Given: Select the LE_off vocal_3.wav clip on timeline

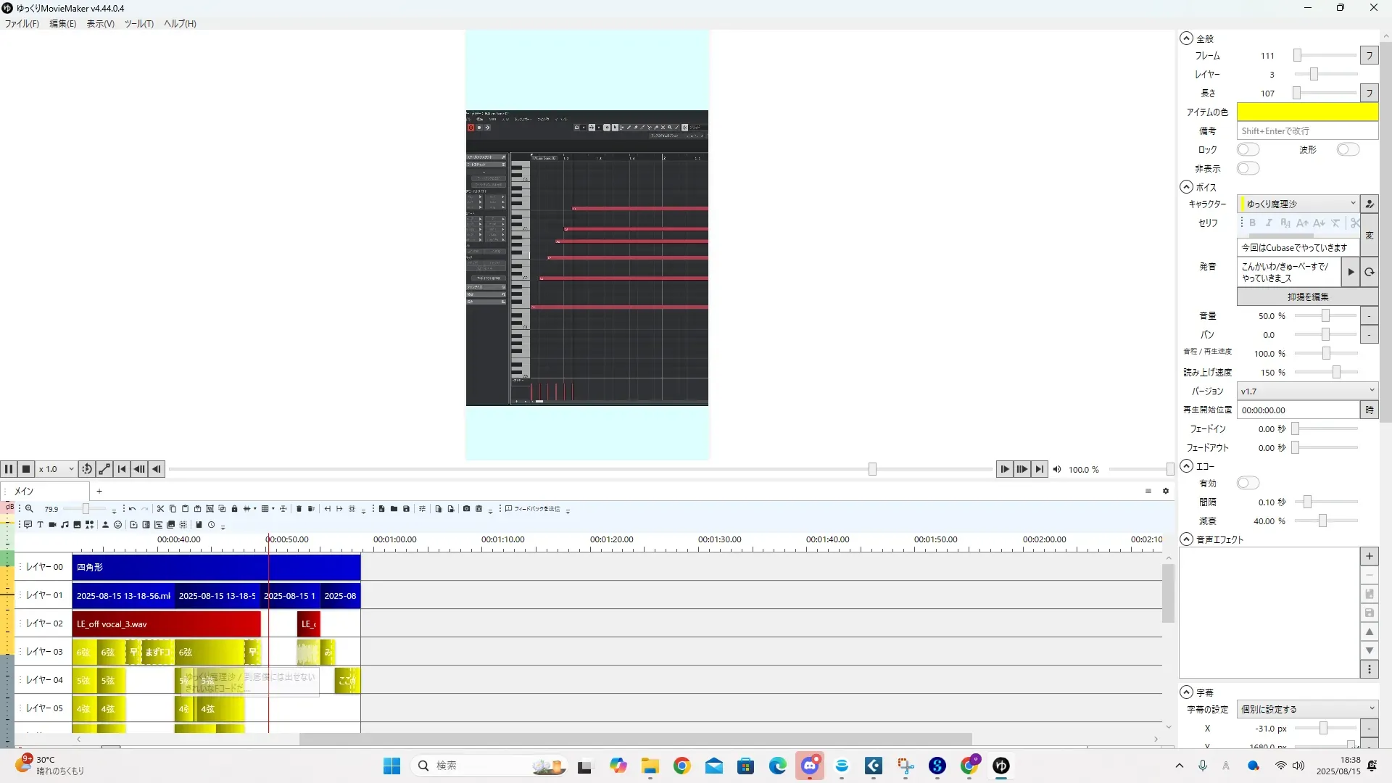Looking at the screenshot, I should 166,623.
